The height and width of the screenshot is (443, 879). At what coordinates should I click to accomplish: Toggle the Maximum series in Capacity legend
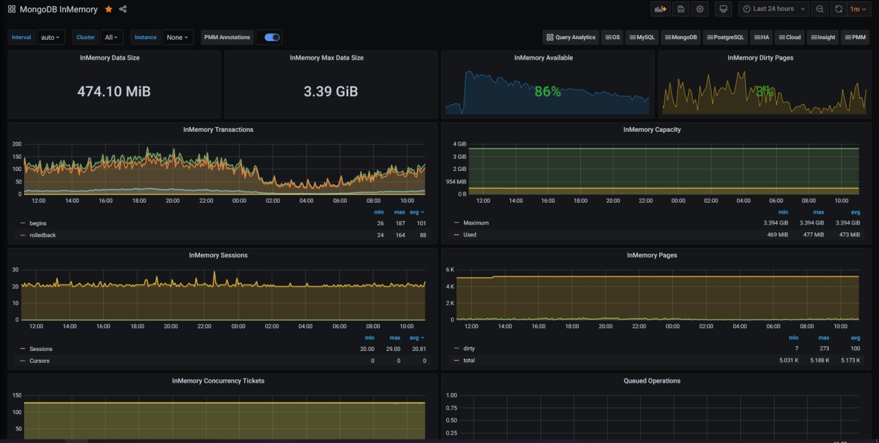coord(476,223)
